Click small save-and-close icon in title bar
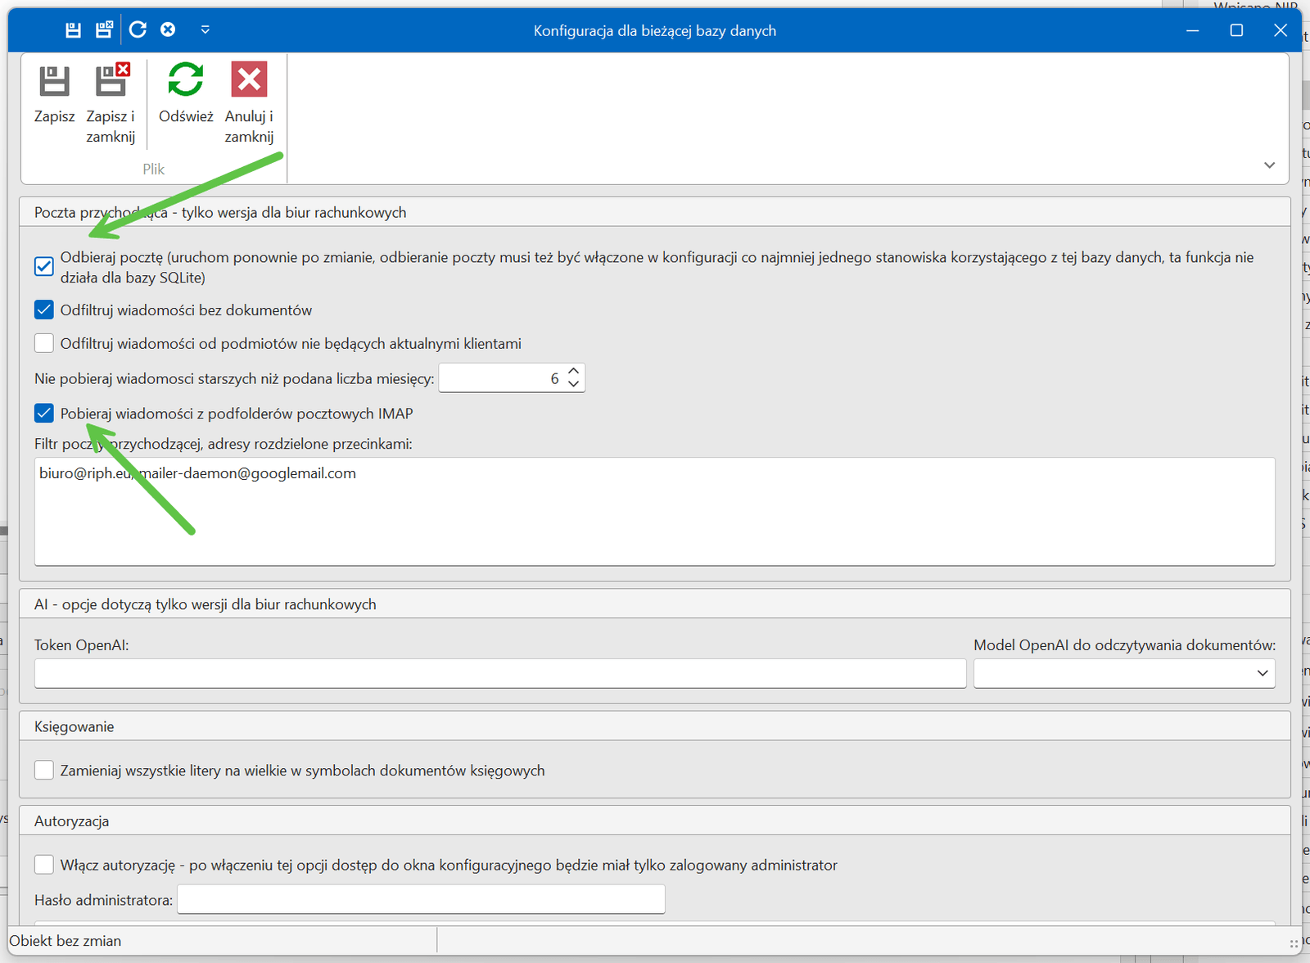The image size is (1310, 963). [x=104, y=30]
